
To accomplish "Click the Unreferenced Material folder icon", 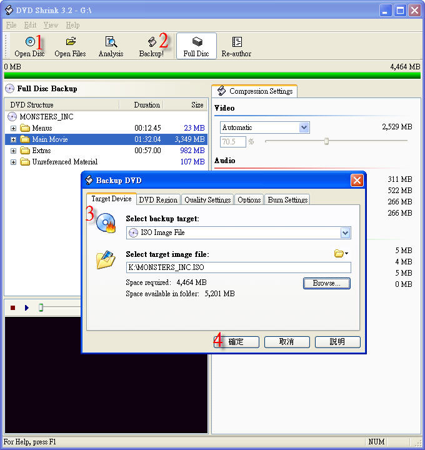I will point(25,162).
